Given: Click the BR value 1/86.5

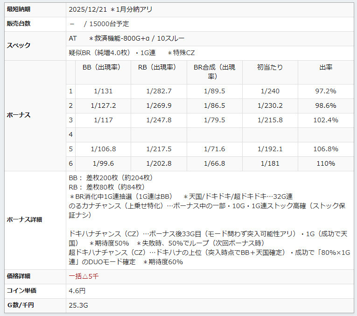Looking at the screenshot, I should point(214,105).
